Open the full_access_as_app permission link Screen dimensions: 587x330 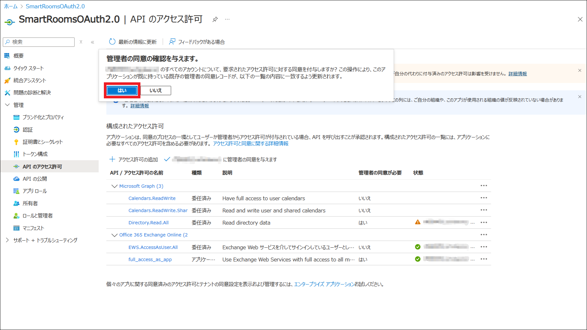pos(150,260)
